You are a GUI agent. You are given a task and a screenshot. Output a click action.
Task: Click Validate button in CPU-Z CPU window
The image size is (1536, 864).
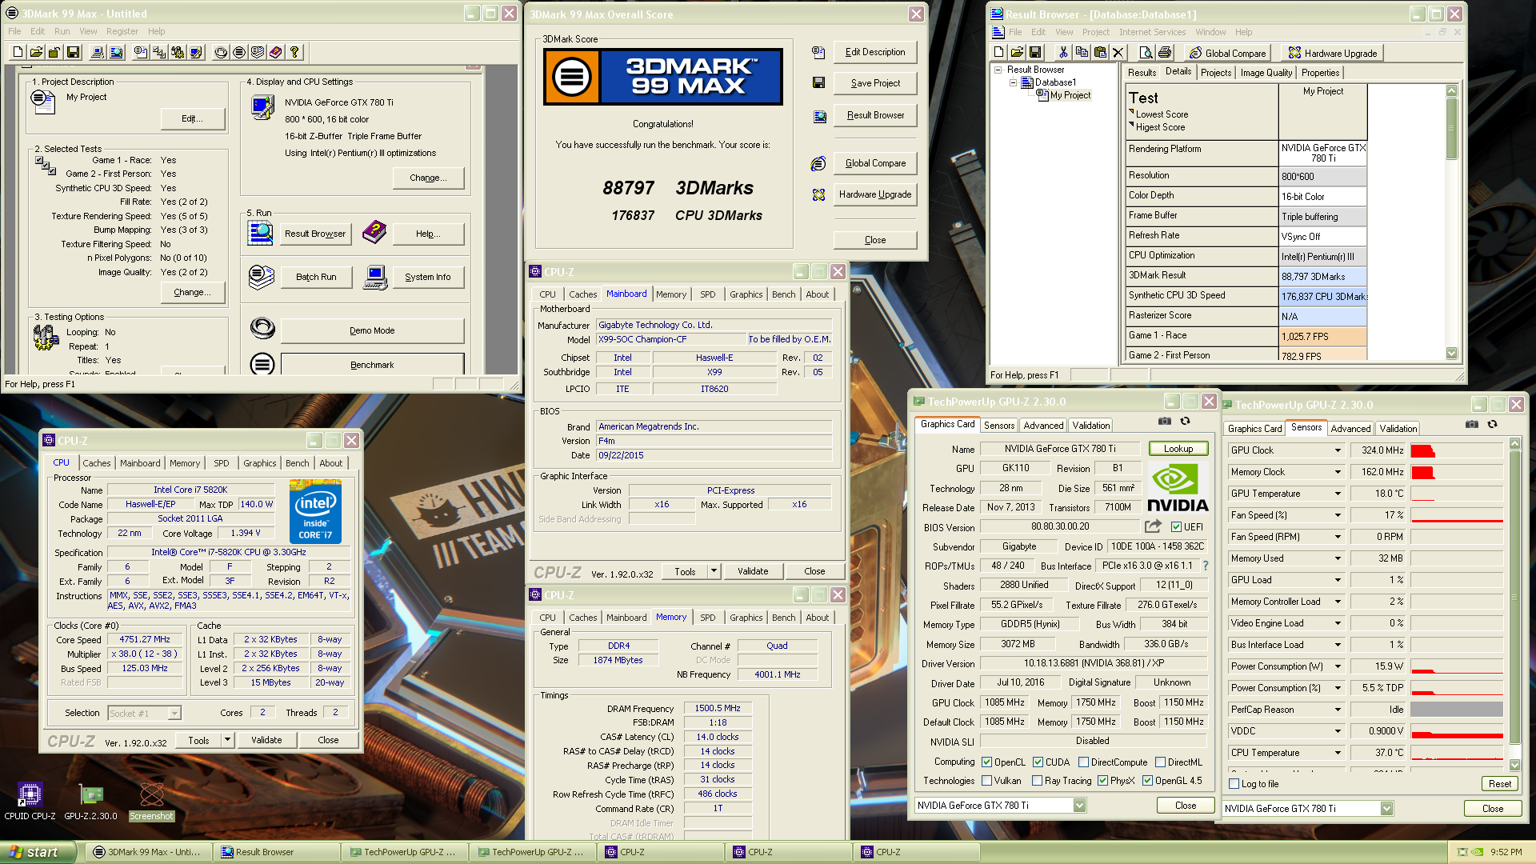[x=266, y=740]
